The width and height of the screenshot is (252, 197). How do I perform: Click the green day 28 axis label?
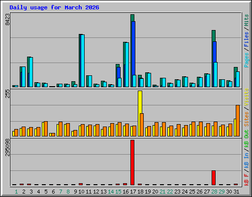[214, 192]
